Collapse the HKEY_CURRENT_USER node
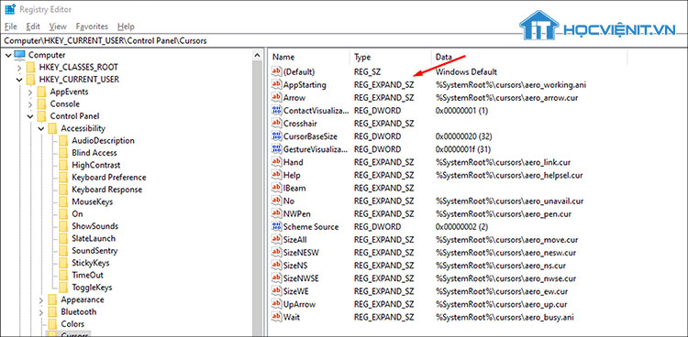The image size is (688, 337). pos(19,80)
